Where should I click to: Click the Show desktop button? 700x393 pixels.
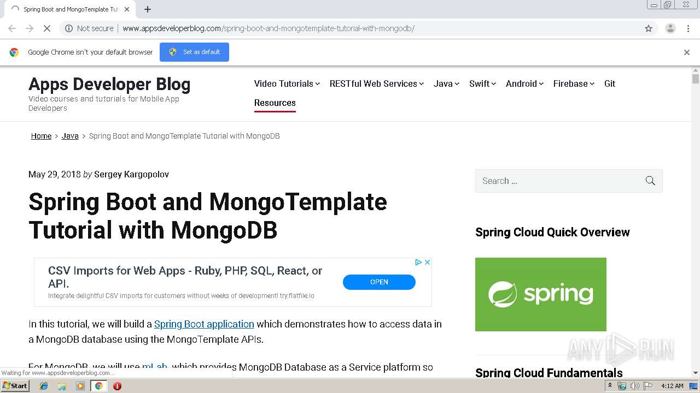[x=694, y=386]
